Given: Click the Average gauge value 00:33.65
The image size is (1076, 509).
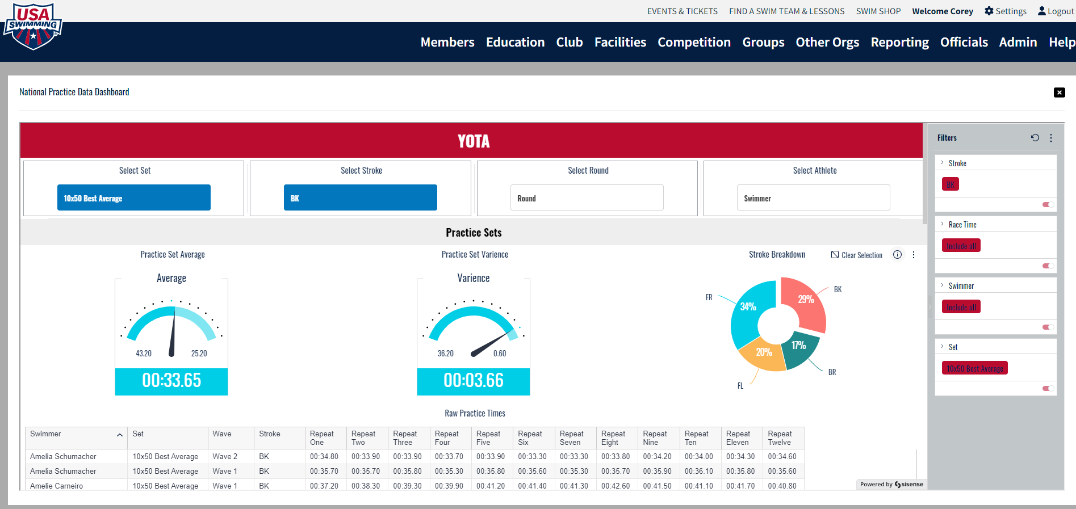Looking at the screenshot, I should tap(171, 381).
